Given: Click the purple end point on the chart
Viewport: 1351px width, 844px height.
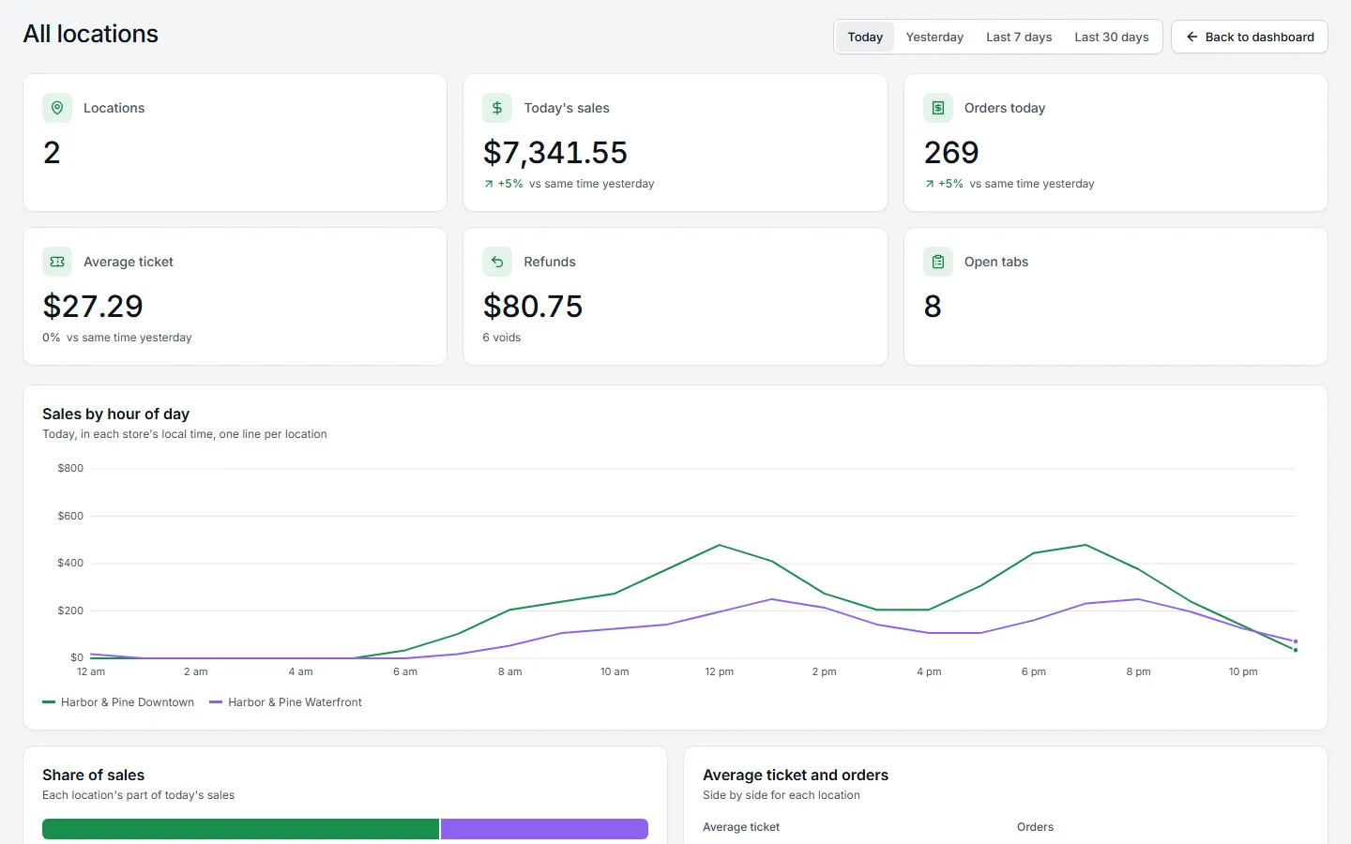Looking at the screenshot, I should [1296, 641].
